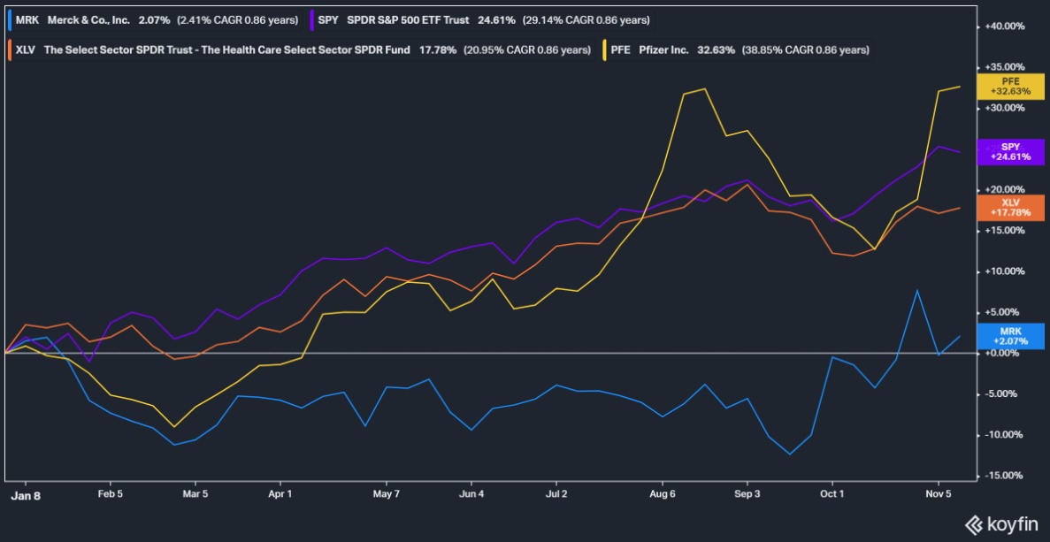
Task: Click the Nov 5 date label
Action: click(x=937, y=494)
